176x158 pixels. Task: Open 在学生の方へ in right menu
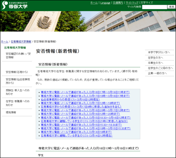coord(156,58)
